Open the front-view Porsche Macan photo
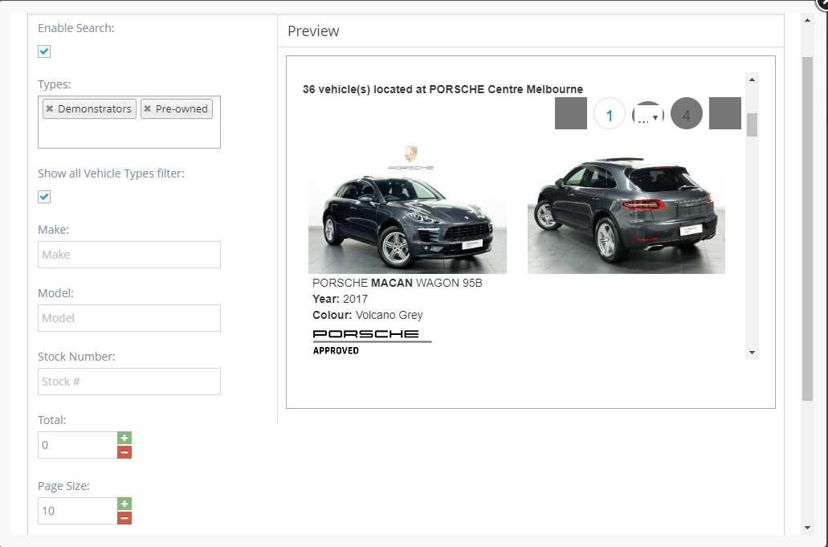 point(408,207)
